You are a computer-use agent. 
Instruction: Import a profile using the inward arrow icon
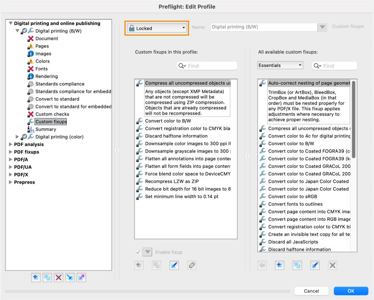pyautogui.click(x=70, y=277)
